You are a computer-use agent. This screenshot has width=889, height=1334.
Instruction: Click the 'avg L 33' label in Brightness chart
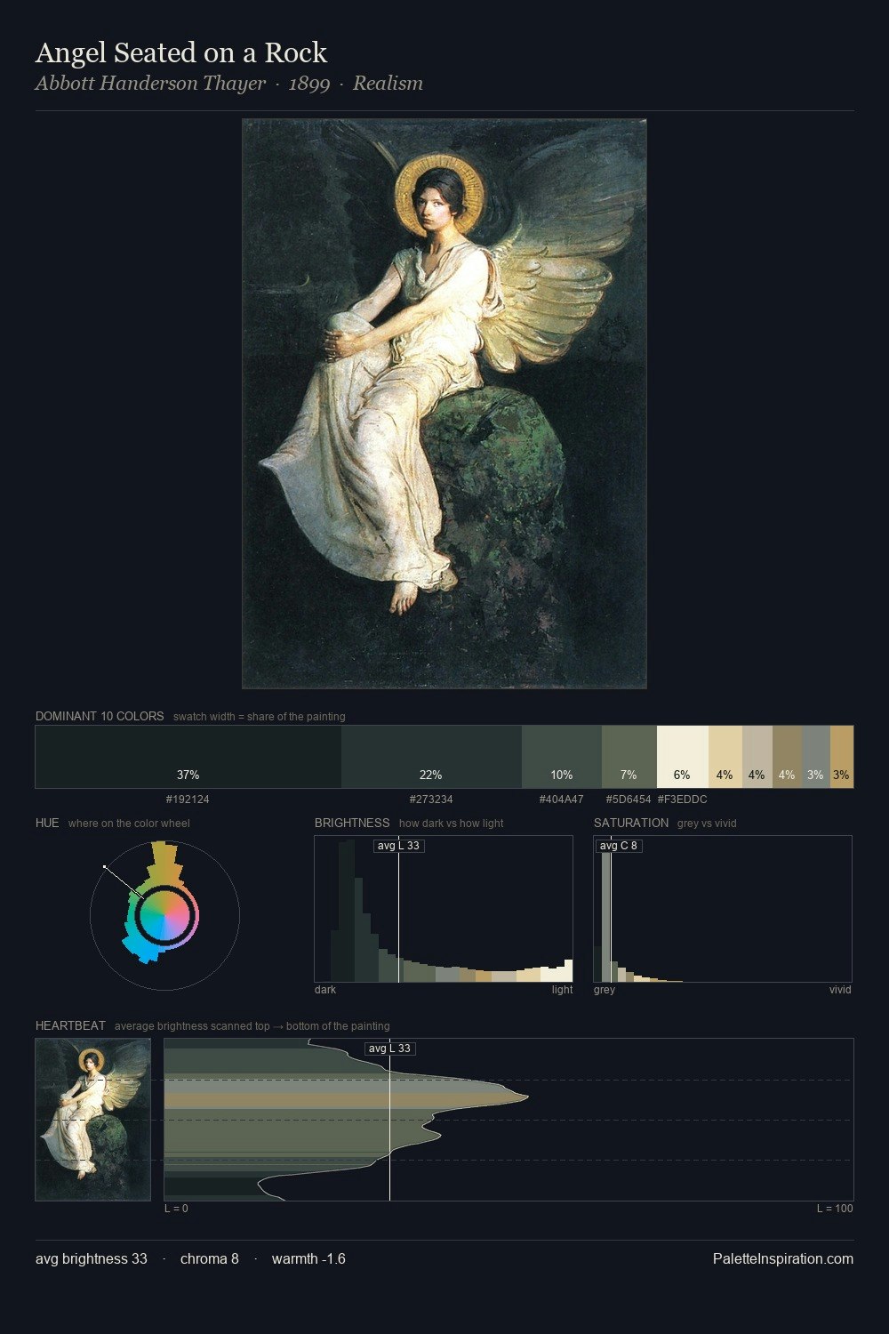coord(398,846)
